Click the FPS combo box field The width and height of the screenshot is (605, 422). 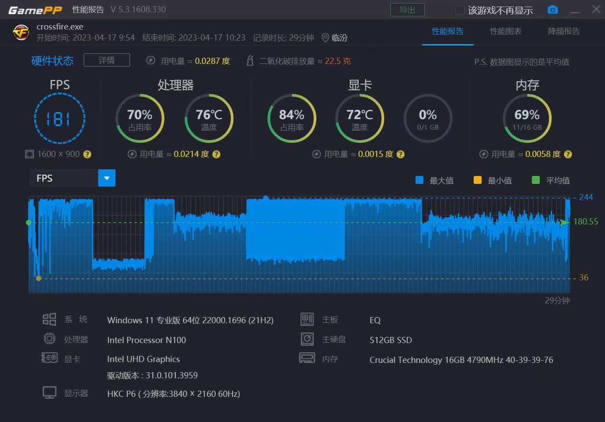[x=64, y=178]
